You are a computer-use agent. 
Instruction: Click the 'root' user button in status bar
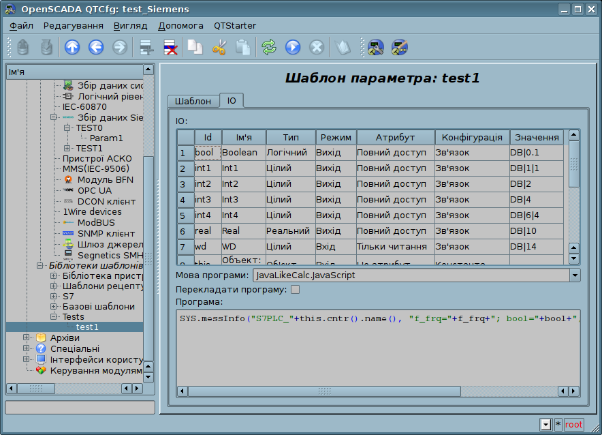573,425
